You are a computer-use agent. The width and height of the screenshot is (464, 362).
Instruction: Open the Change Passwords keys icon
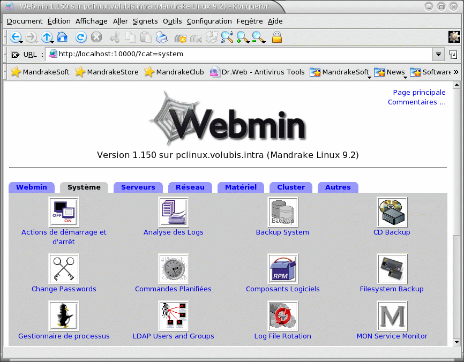64,269
